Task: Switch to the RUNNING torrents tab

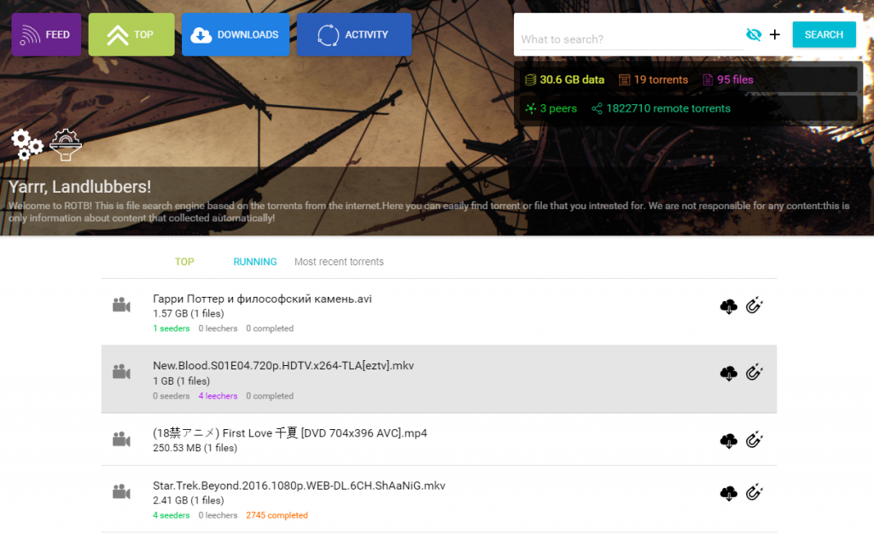Action: (255, 262)
